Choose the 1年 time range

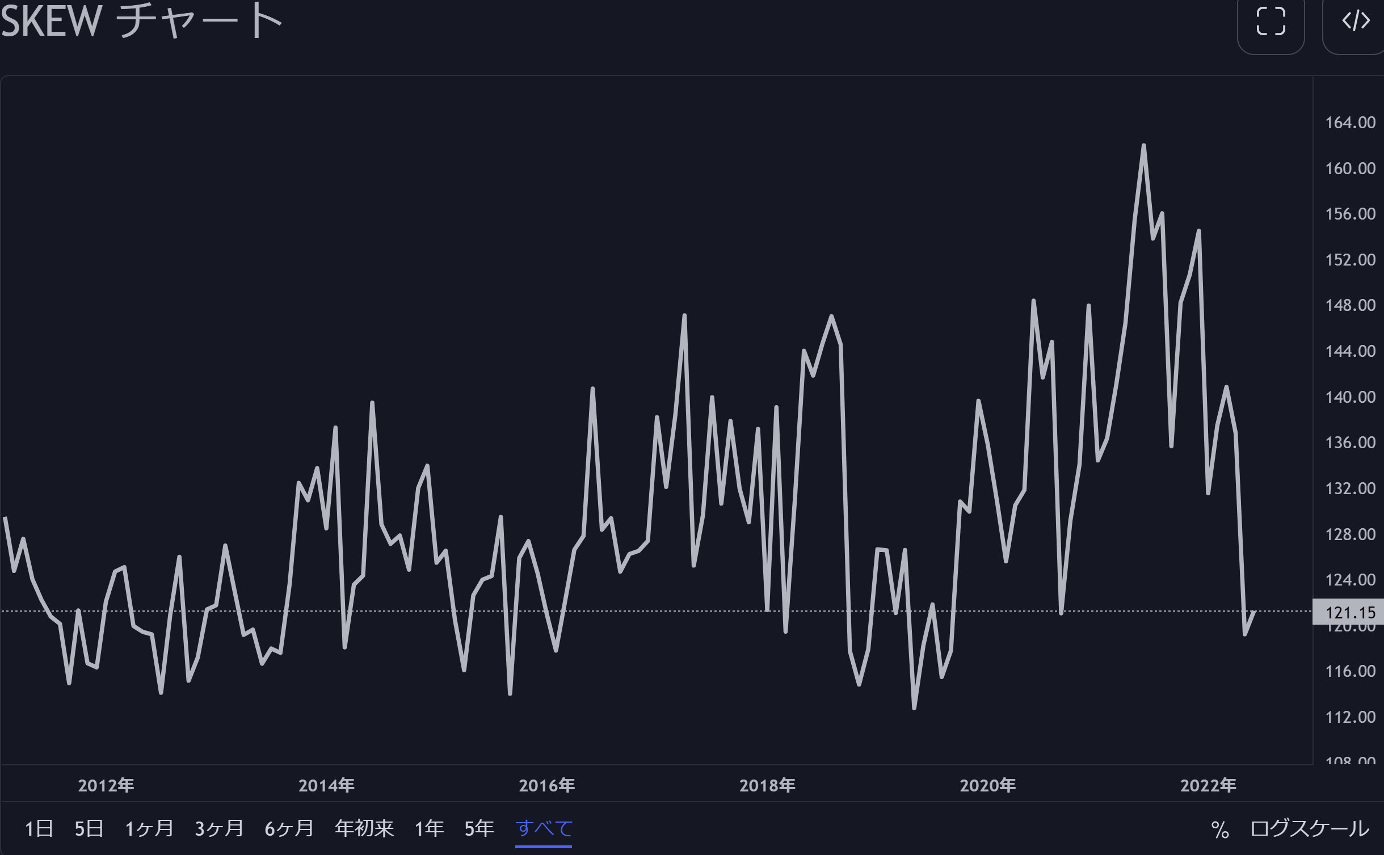(x=429, y=828)
